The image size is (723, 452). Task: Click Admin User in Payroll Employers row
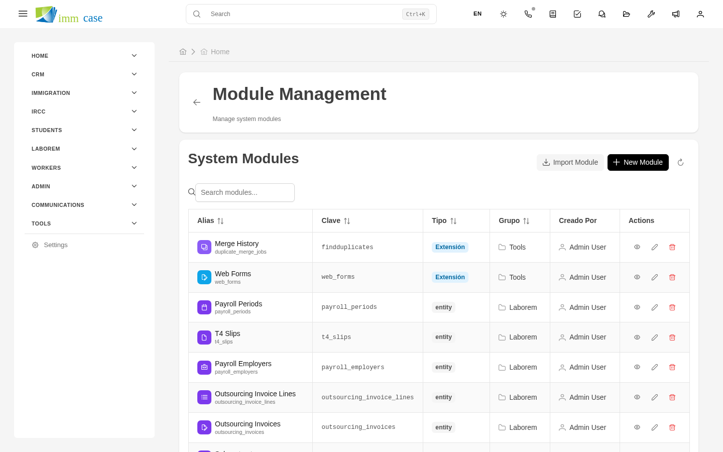click(582, 367)
